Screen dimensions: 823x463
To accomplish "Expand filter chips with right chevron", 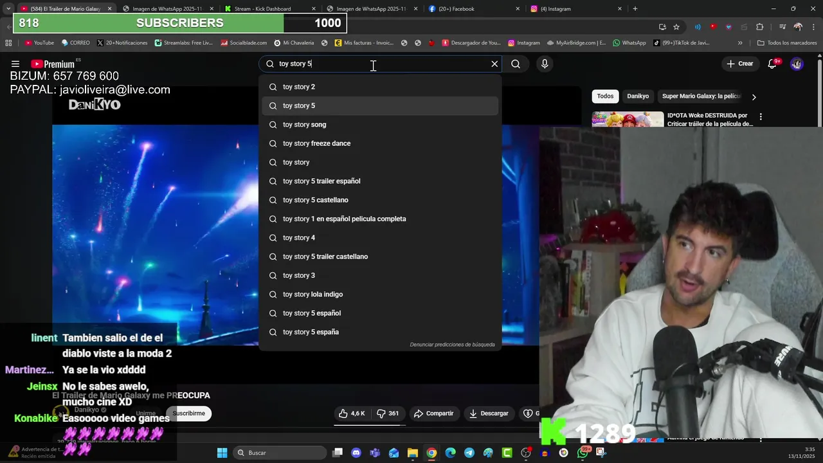I will pyautogui.click(x=754, y=96).
